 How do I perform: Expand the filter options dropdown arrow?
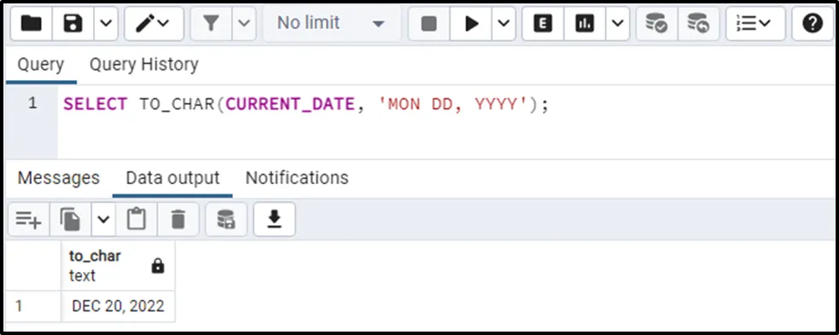(244, 24)
